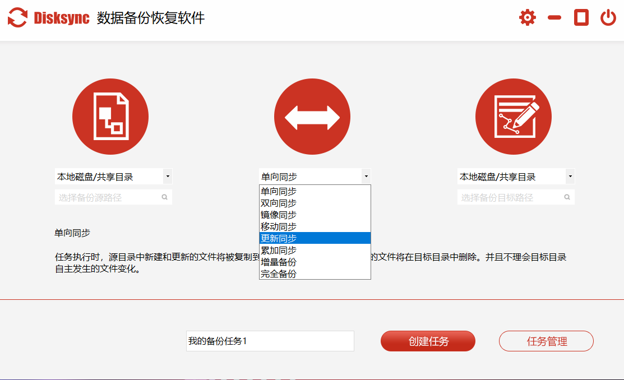Select 增量备份 from the list

[x=279, y=262]
